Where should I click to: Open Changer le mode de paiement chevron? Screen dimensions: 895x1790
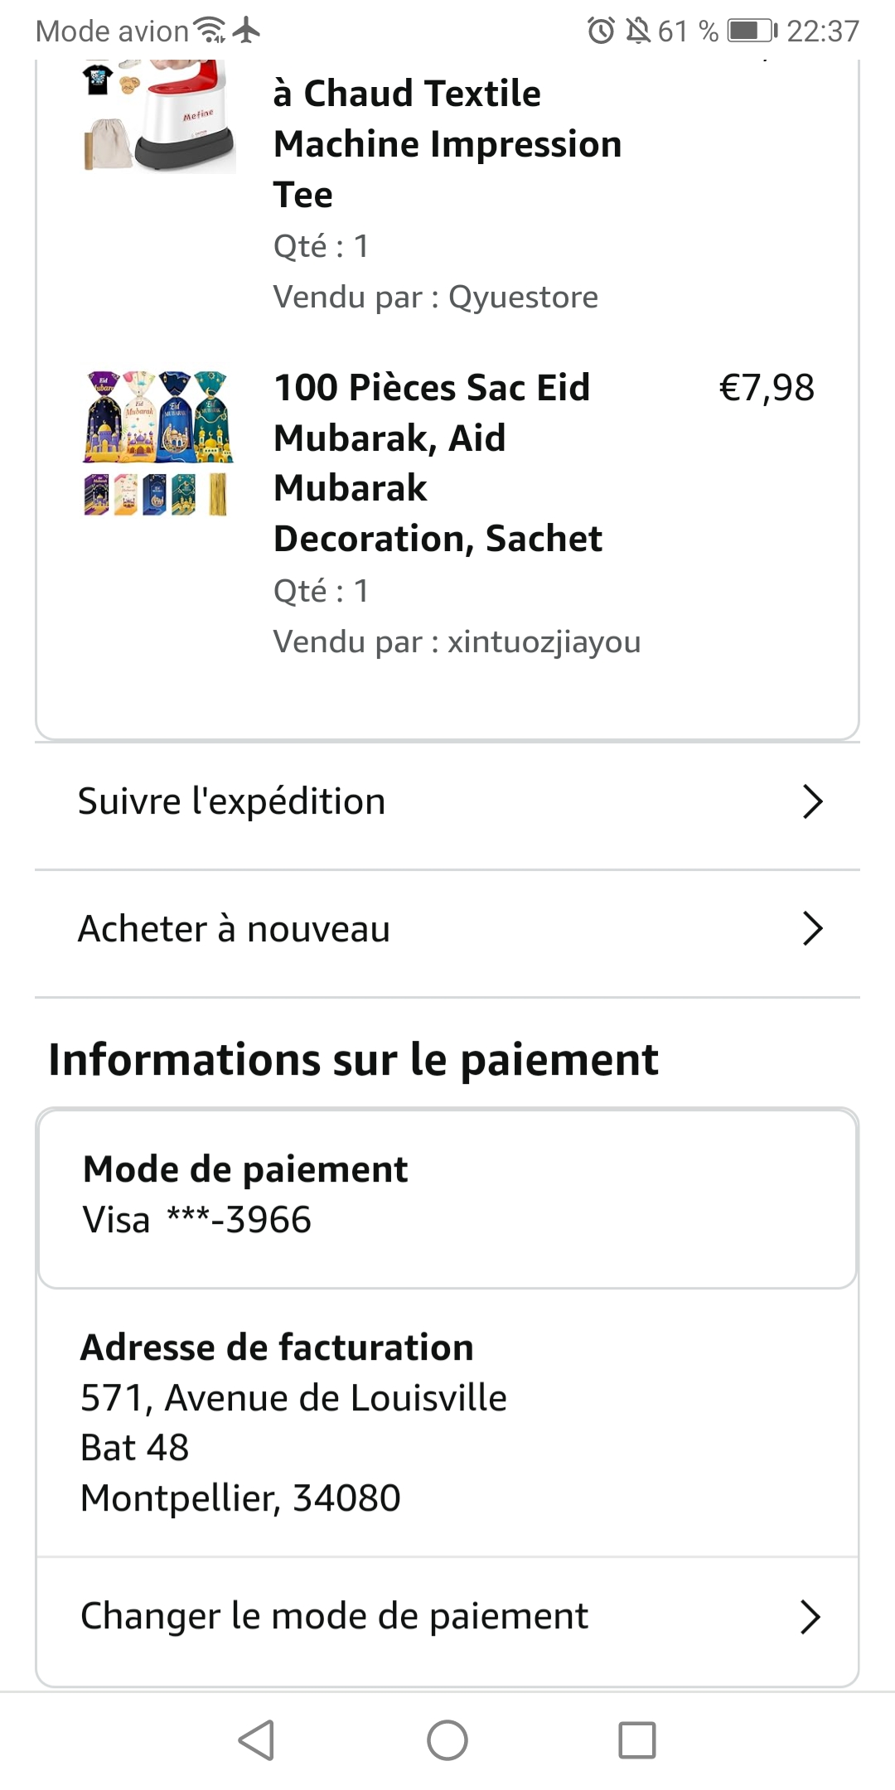click(x=810, y=1616)
